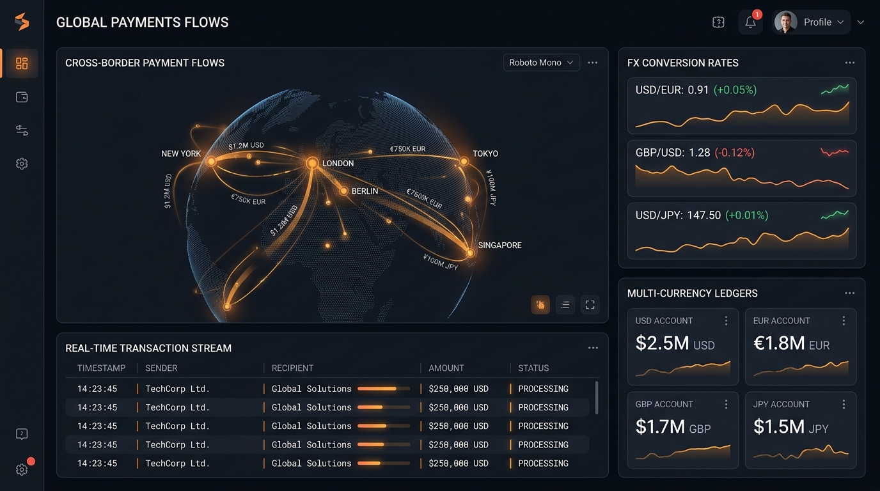Click the $1.7M GBP account balance
Viewport: 880px width, 491px height.
tap(673, 426)
